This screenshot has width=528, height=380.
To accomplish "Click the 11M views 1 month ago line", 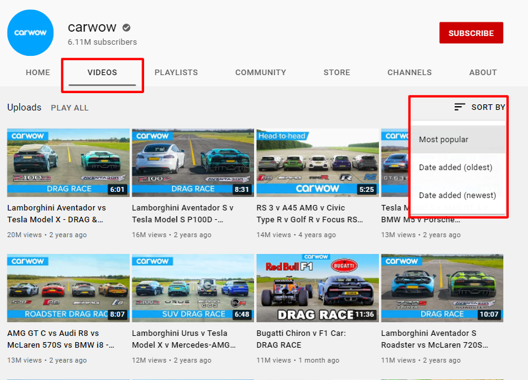I will pyautogui.click(x=298, y=360).
